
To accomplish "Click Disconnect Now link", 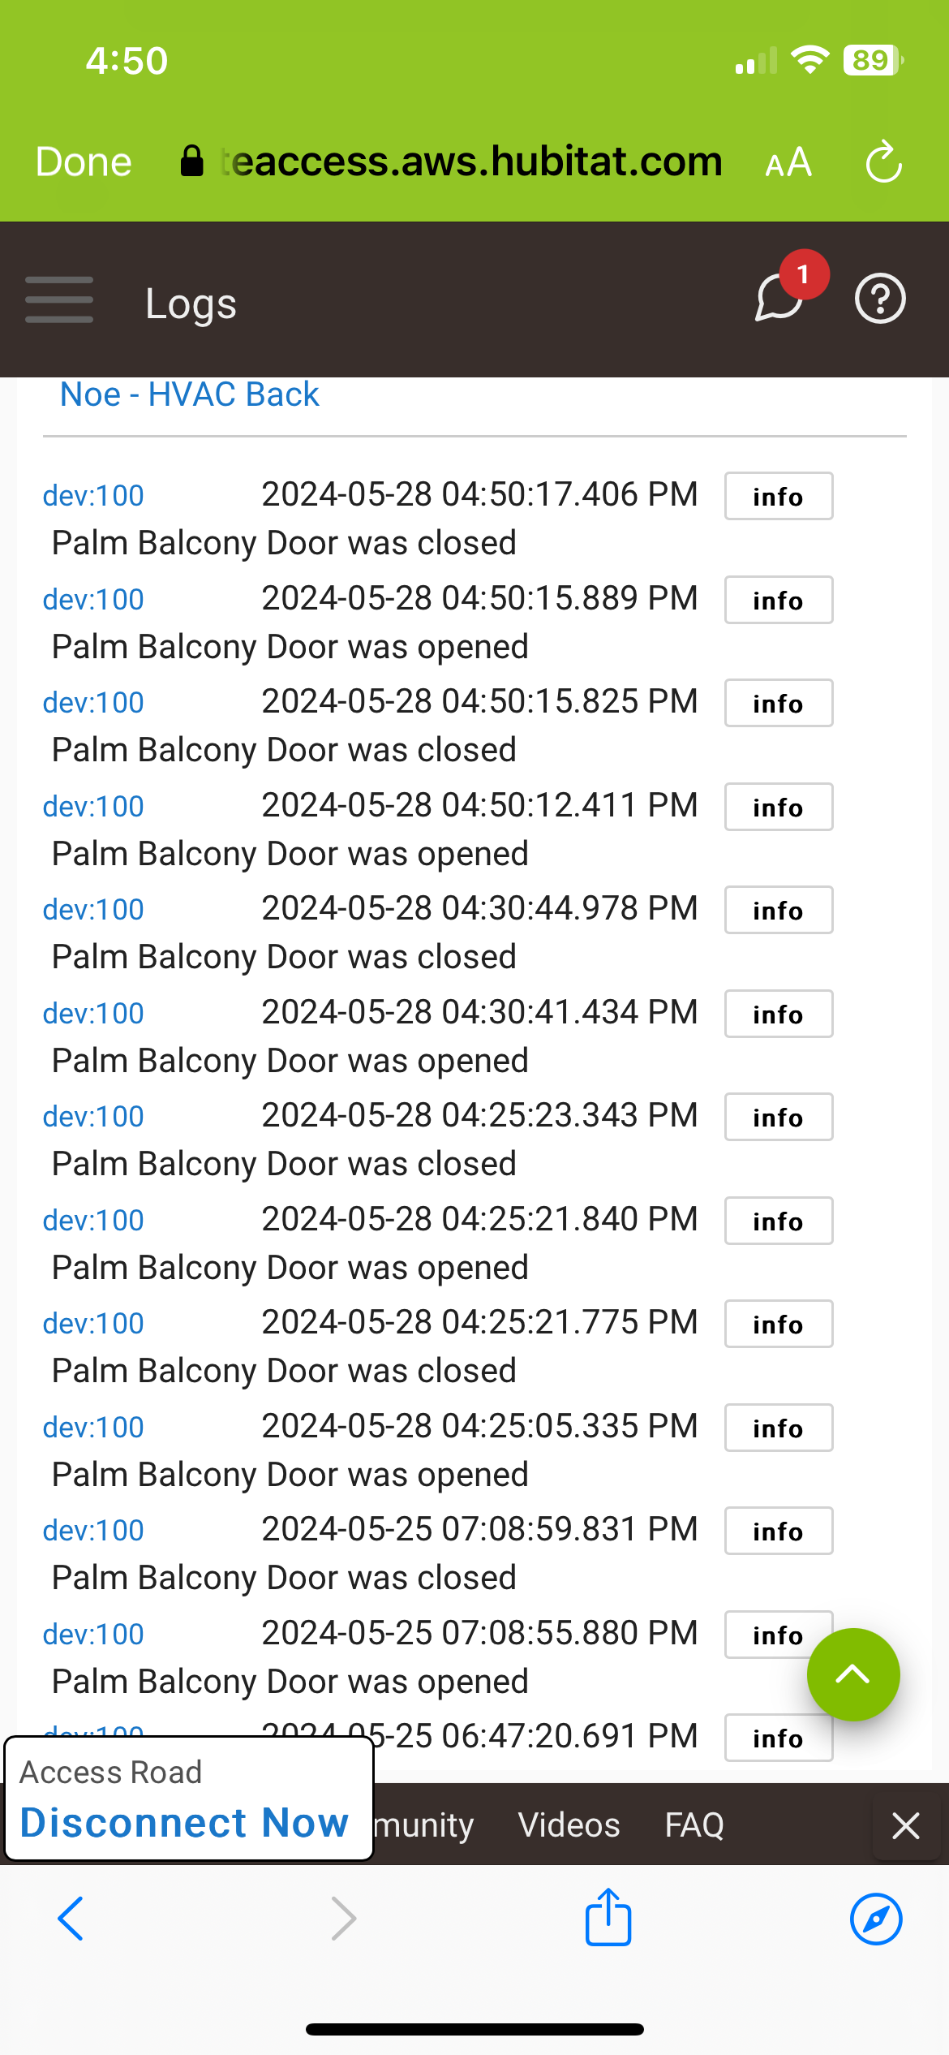I will click(x=185, y=1823).
